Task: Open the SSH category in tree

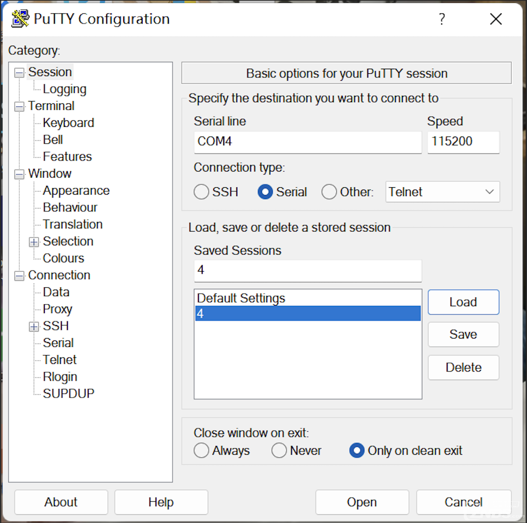Action: [56, 326]
